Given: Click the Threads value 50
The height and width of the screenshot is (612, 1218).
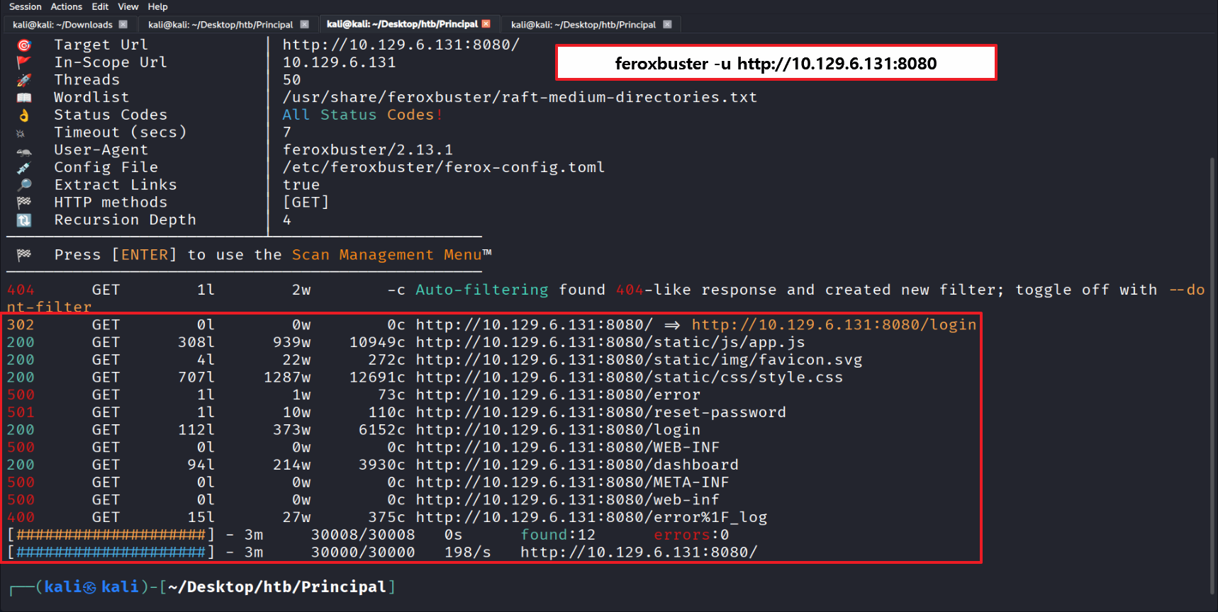Looking at the screenshot, I should coord(292,80).
